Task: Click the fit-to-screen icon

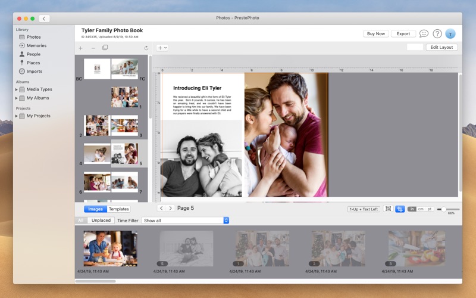Action: (388, 209)
